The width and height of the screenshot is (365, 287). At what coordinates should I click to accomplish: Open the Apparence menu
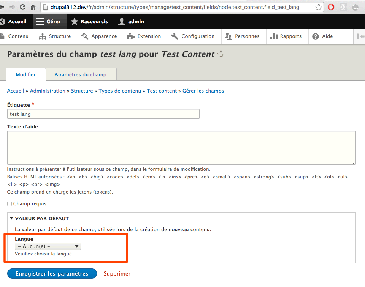pyautogui.click(x=100, y=36)
